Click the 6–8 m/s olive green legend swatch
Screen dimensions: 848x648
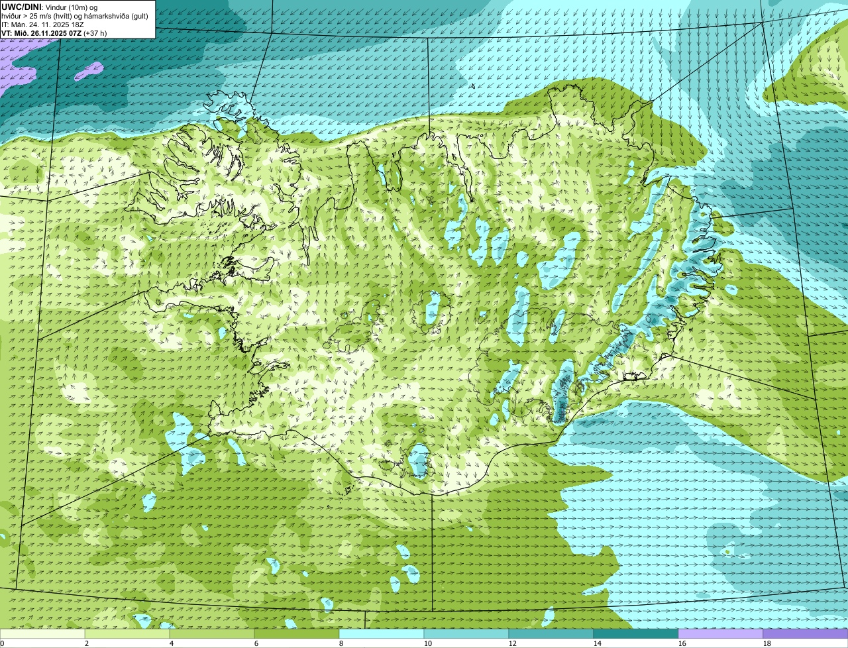tap(297, 634)
